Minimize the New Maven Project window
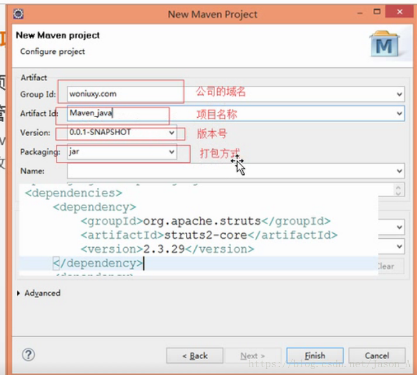This screenshot has width=417, height=375. coord(360,13)
